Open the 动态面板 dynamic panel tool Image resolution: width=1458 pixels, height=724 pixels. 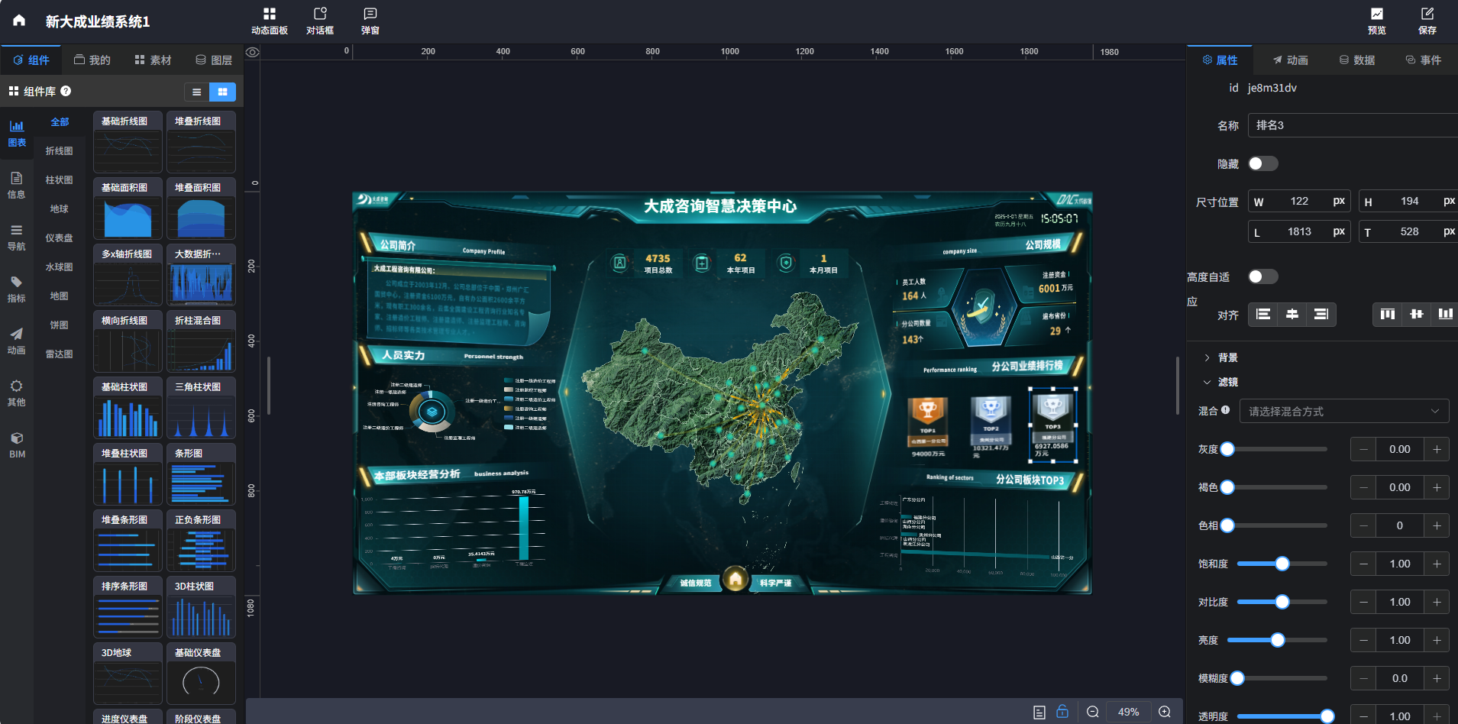click(x=269, y=21)
